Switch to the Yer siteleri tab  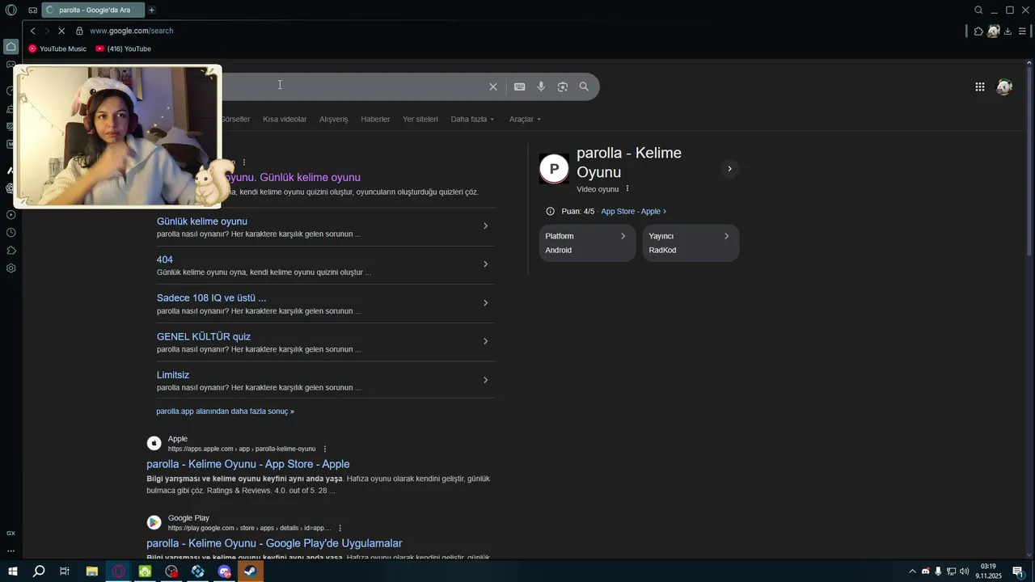click(420, 119)
